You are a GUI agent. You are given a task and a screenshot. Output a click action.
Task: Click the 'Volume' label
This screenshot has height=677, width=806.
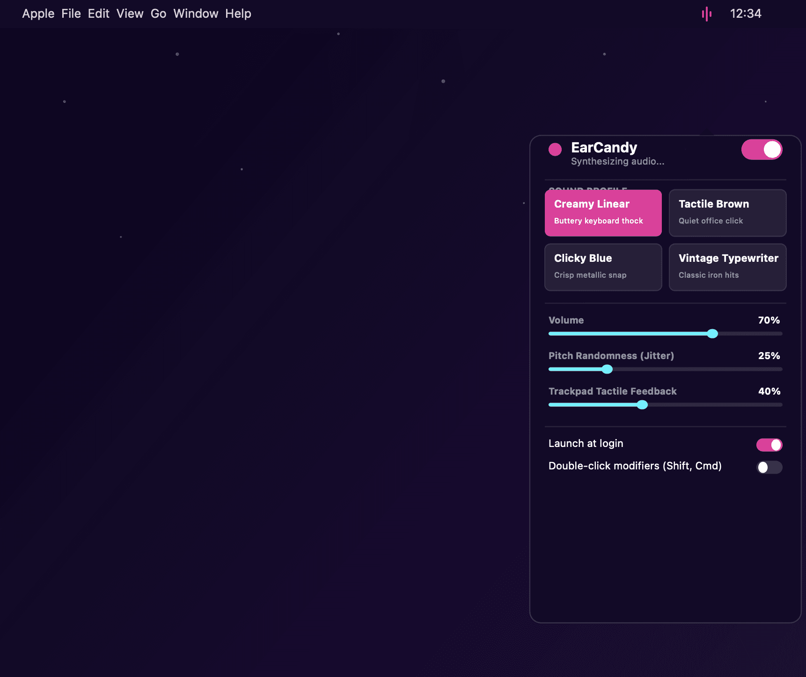566,320
